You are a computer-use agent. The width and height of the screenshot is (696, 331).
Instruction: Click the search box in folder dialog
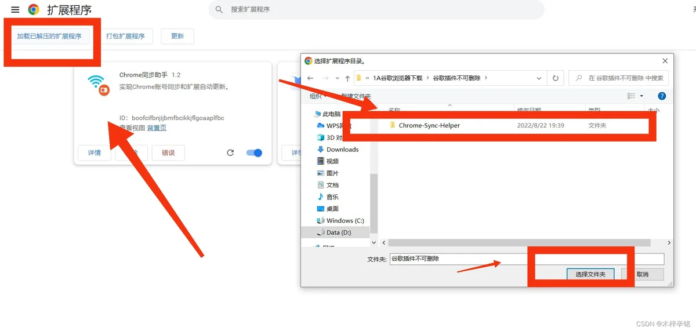(619, 78)
